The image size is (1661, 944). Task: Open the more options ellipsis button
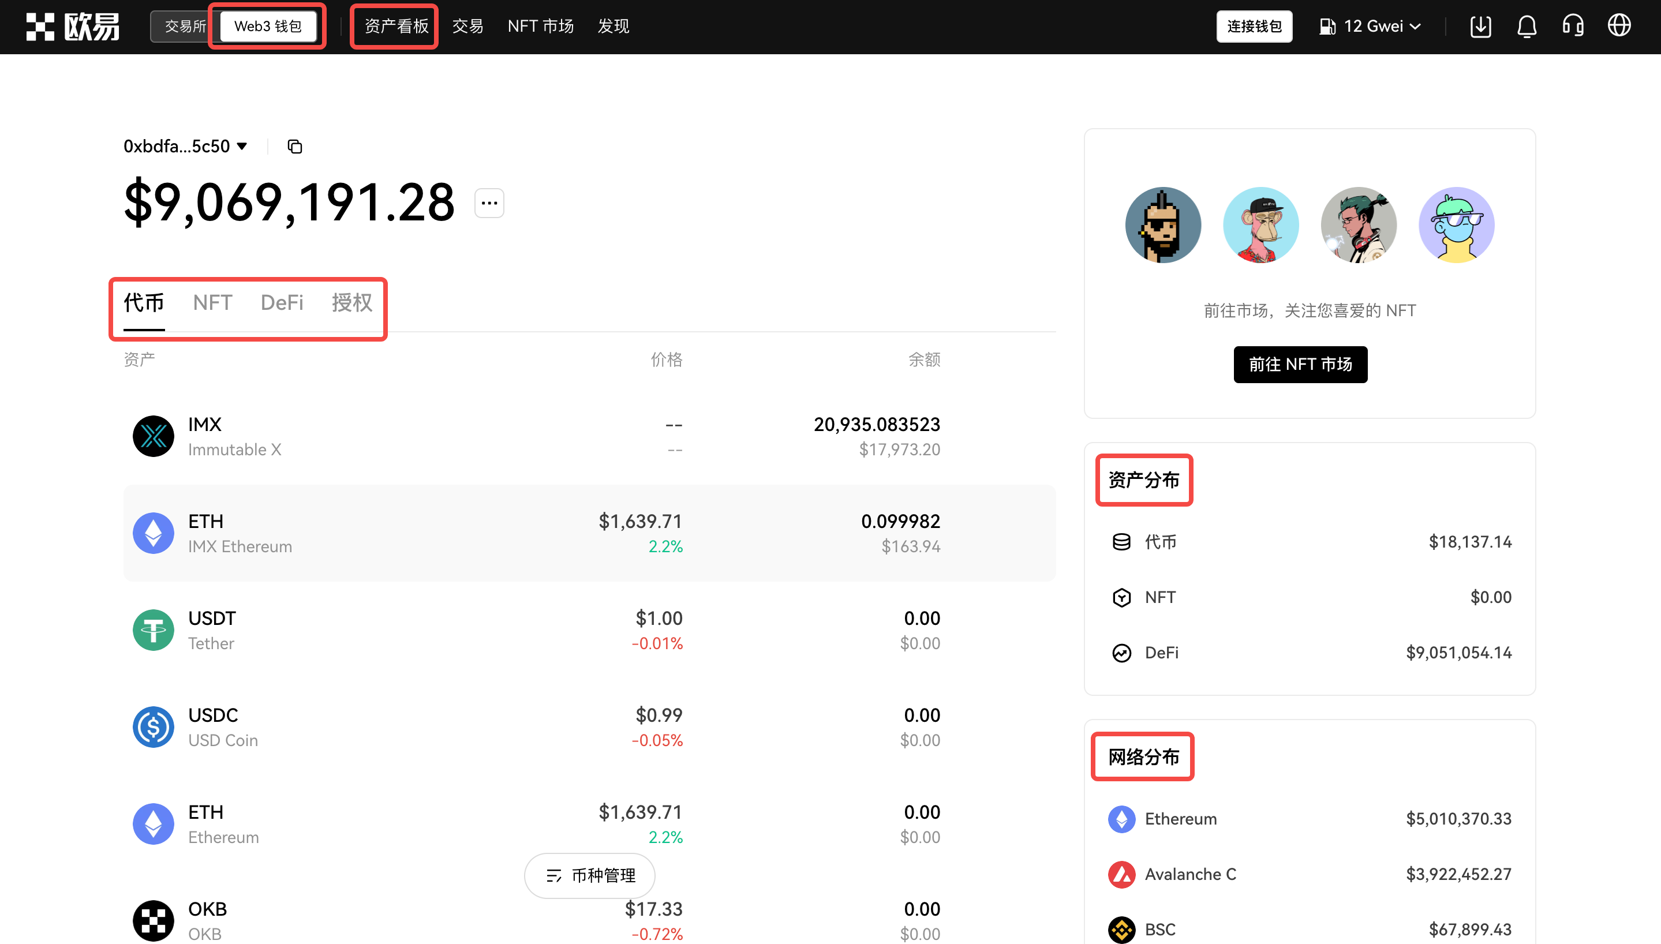tap(489, 203)
